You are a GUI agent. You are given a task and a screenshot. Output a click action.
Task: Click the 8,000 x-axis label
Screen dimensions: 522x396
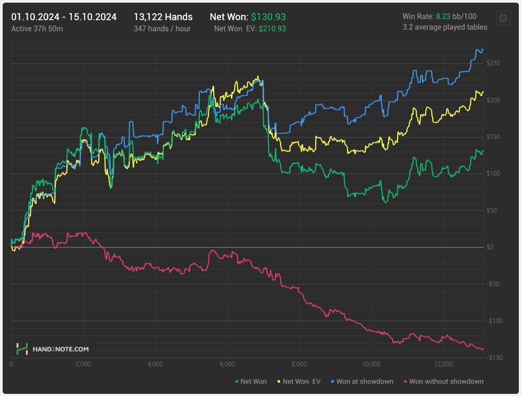[299, 364]
